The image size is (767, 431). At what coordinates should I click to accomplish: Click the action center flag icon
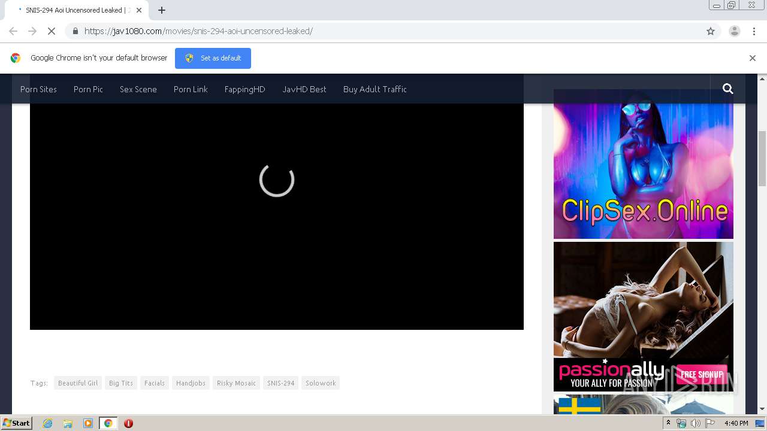tap(709, 423)
